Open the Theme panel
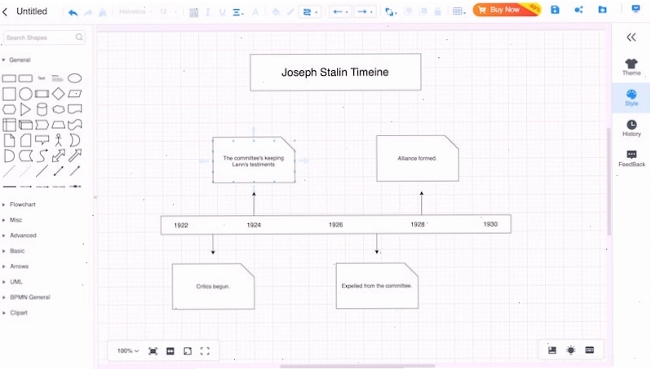Screen dimensions: 651x370 (x=631, y=67)
